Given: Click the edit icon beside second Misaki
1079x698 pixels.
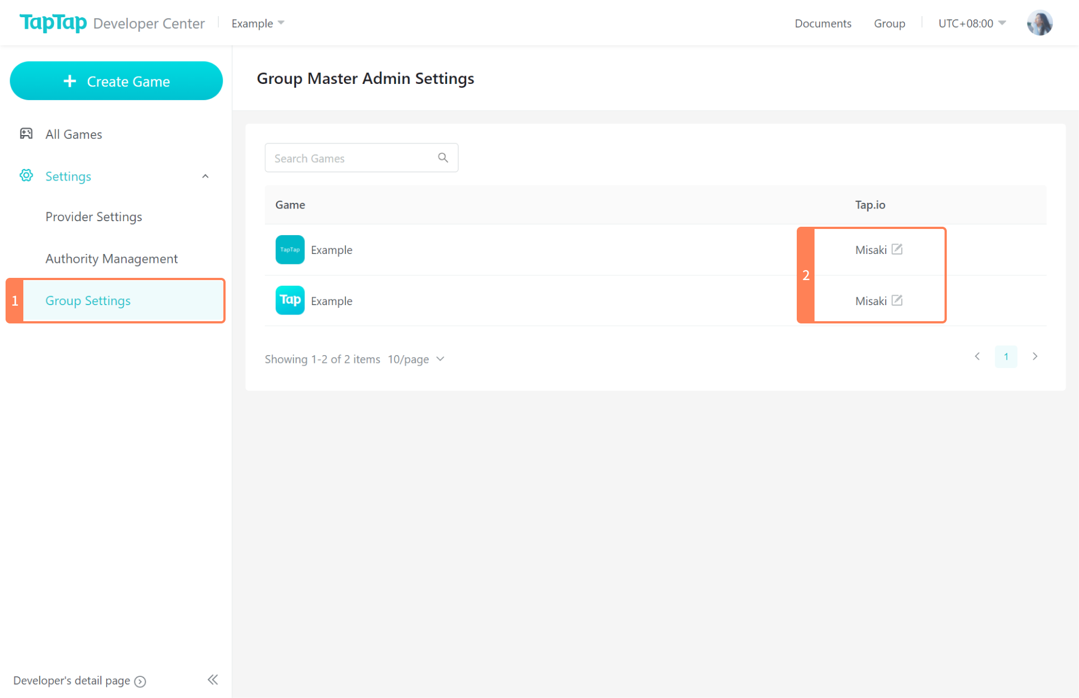Looking at the screenshot, I should pos(897,301).
